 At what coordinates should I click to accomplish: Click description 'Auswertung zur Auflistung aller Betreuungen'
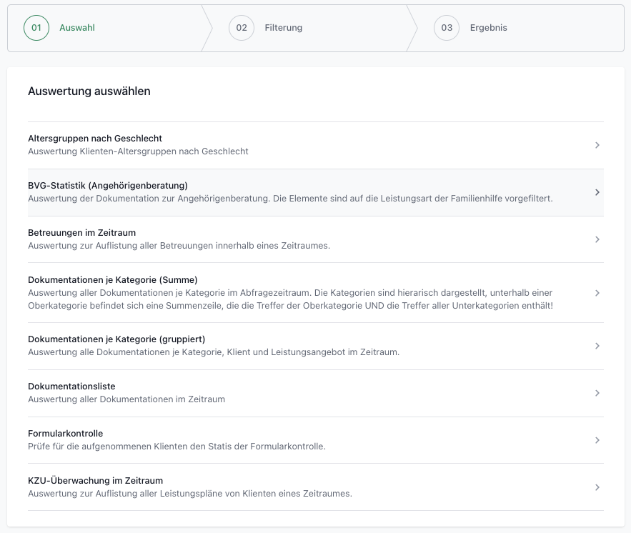[179, 245]
